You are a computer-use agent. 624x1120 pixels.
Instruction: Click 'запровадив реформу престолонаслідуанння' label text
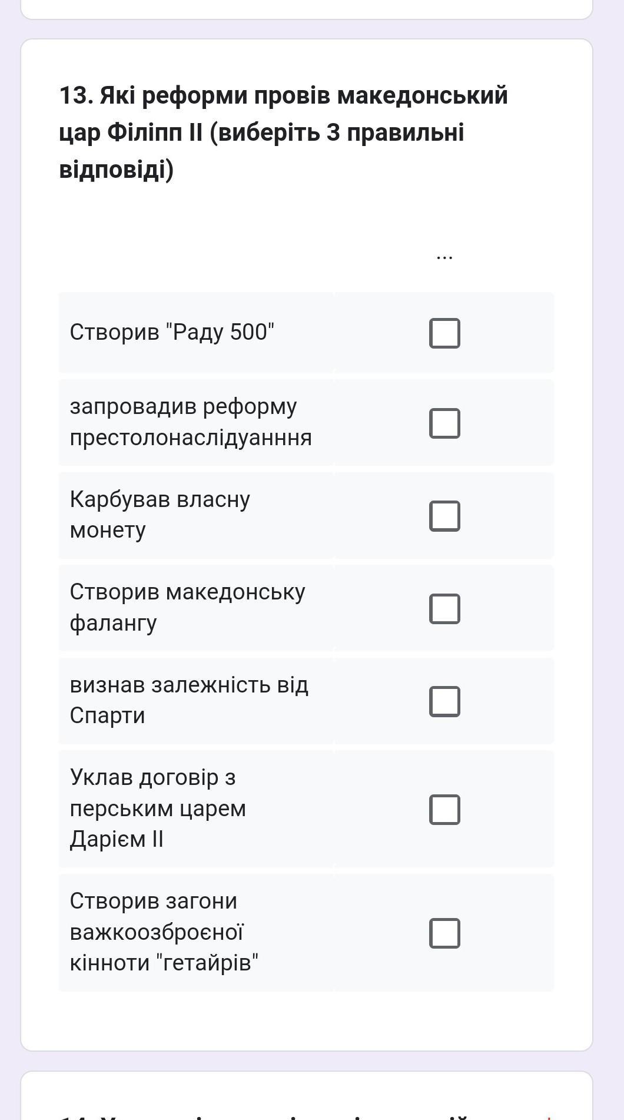(191, 422)
